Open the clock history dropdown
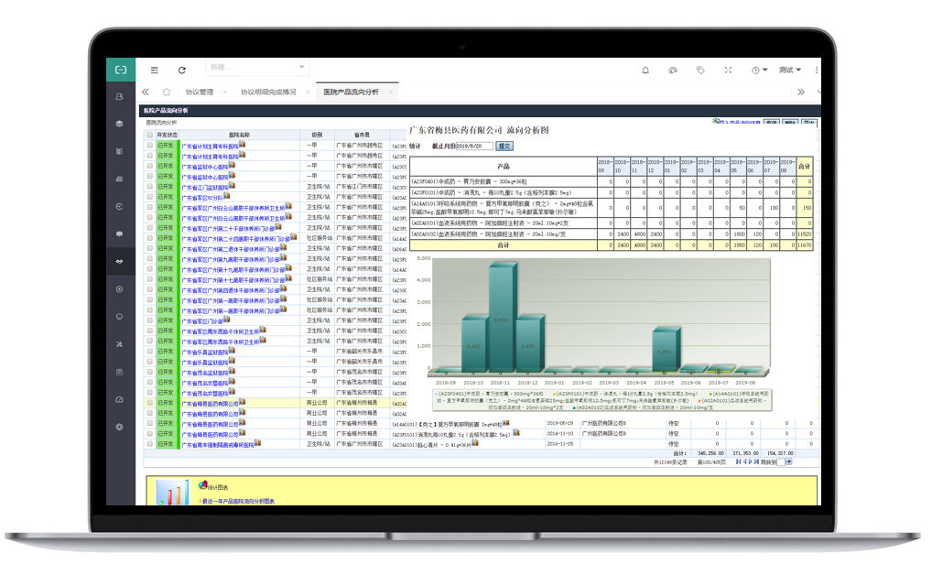The height and width of the screenshot is (575, 932). 759,71
